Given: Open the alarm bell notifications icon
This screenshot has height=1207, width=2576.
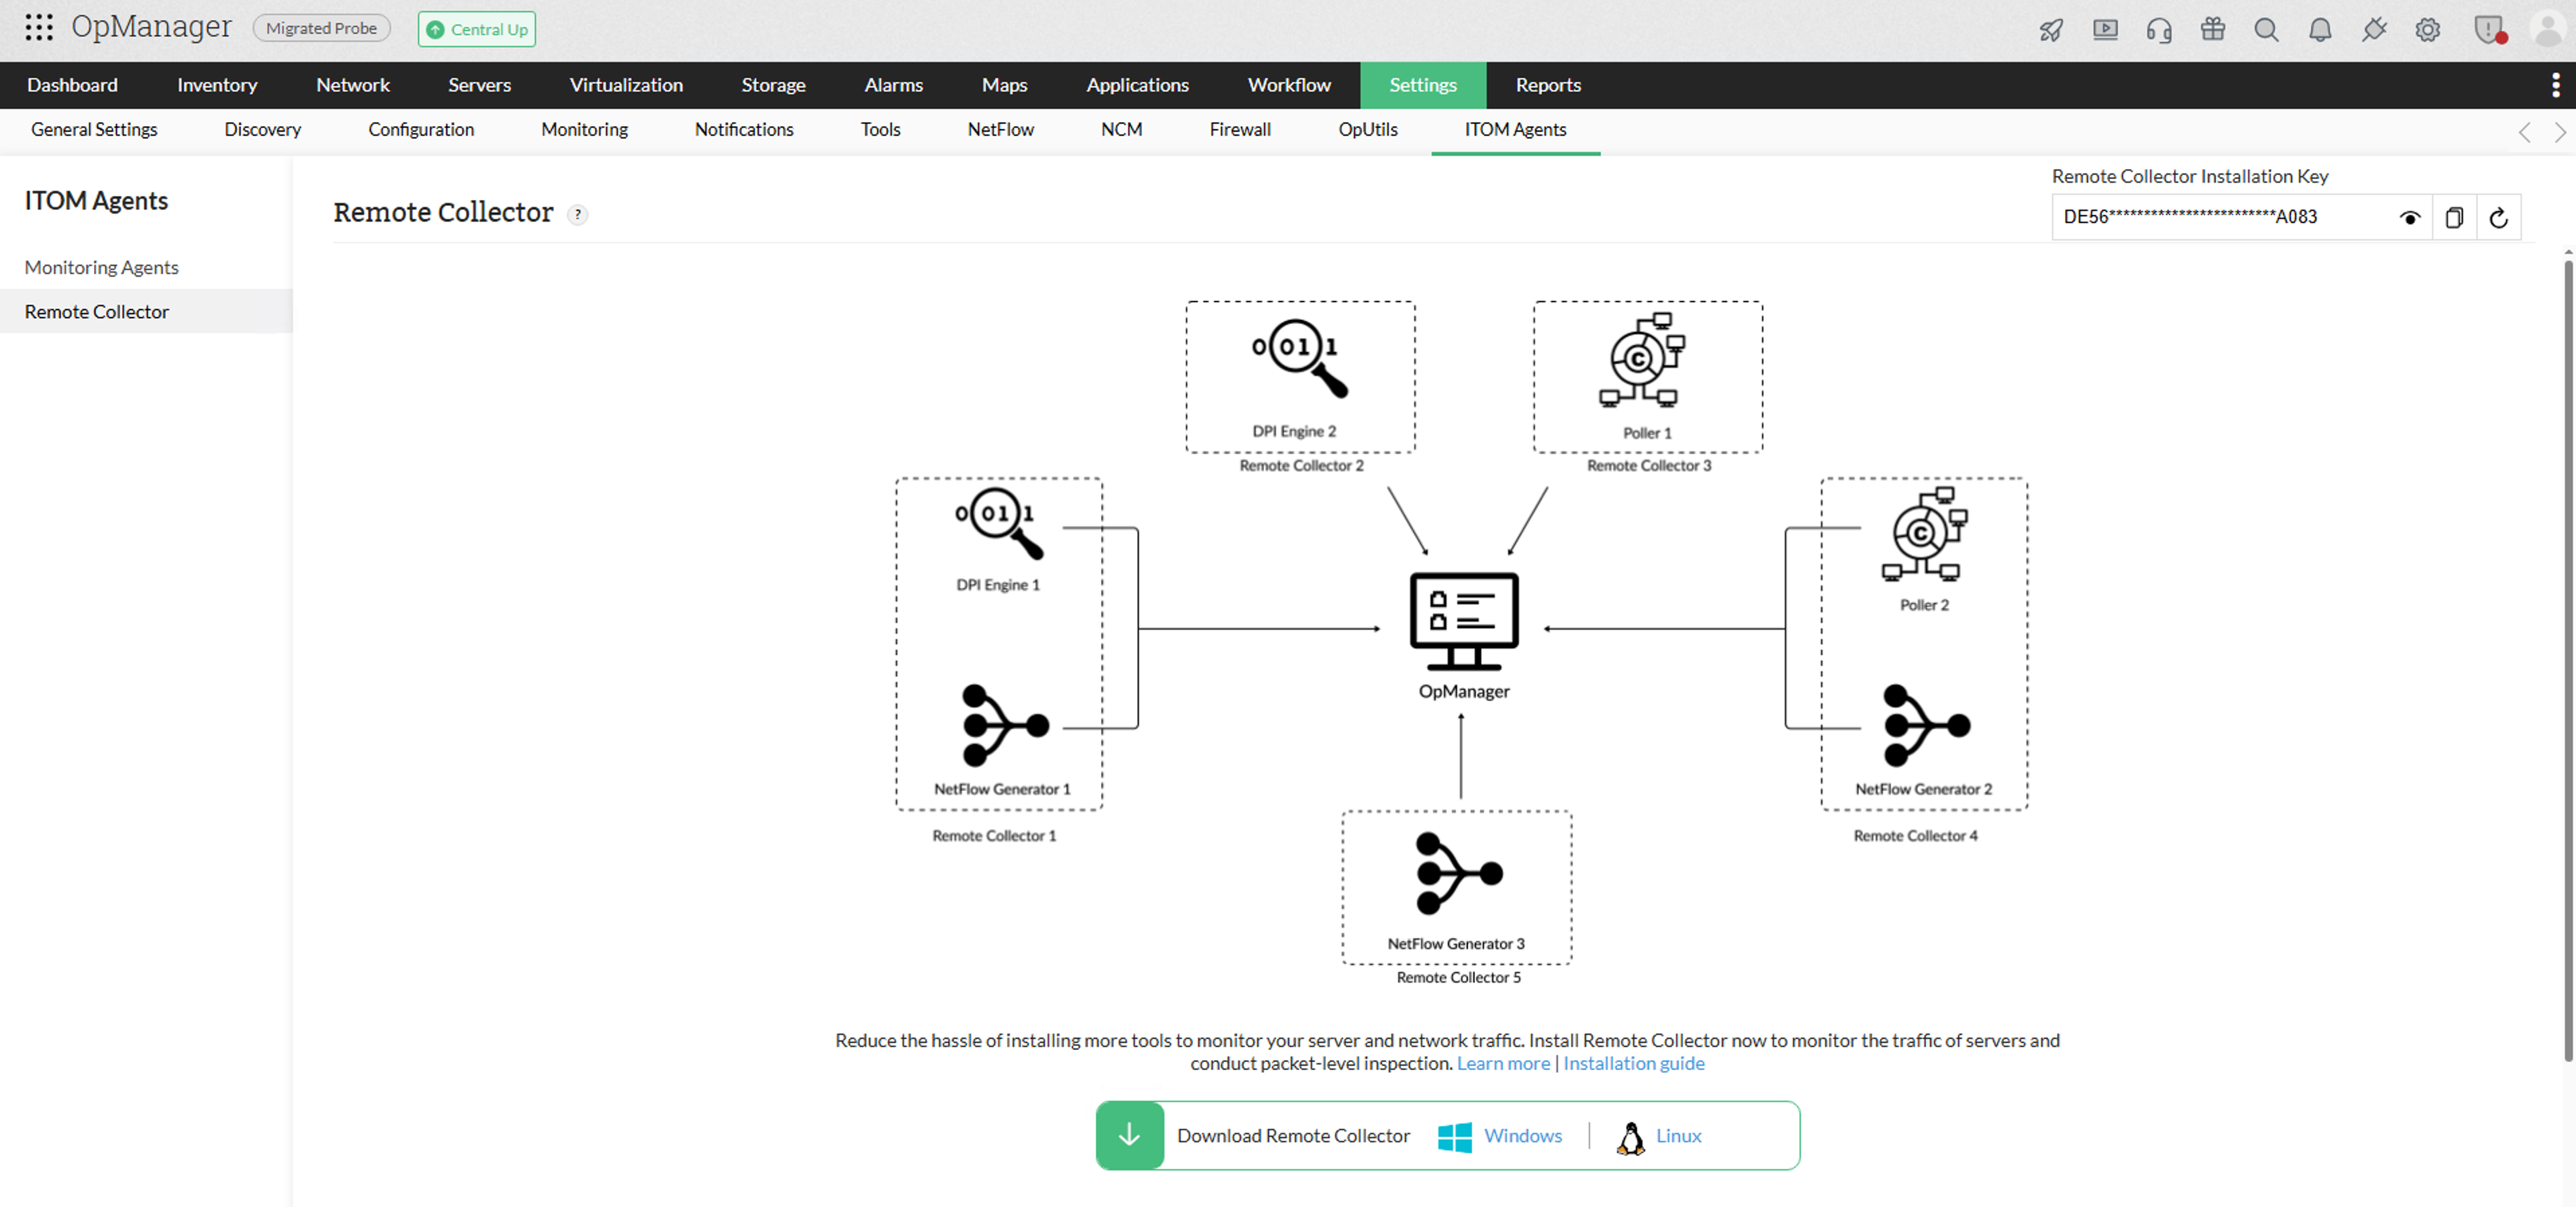Looking at the screenshot, I should pos(2319,30).
